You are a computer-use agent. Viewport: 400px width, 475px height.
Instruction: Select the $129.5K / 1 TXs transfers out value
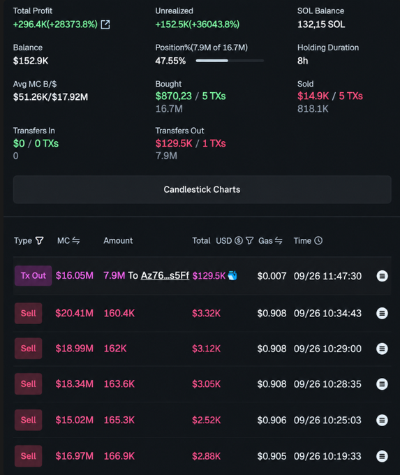(191, 143)
